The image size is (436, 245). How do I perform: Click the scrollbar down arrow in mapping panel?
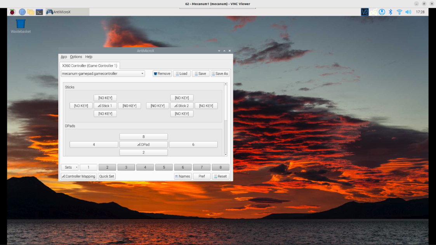[x=226, y=155]
